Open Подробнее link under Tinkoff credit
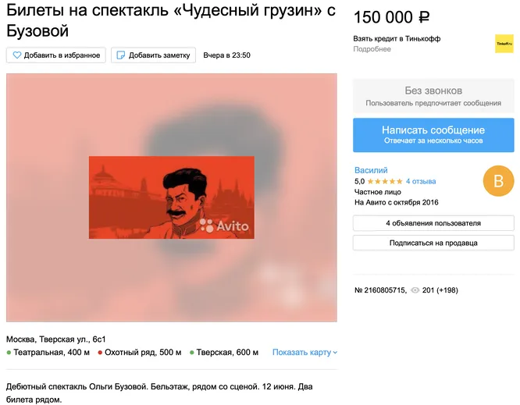The height and width of the screenshot is (405, 520). tap(372, 49)
